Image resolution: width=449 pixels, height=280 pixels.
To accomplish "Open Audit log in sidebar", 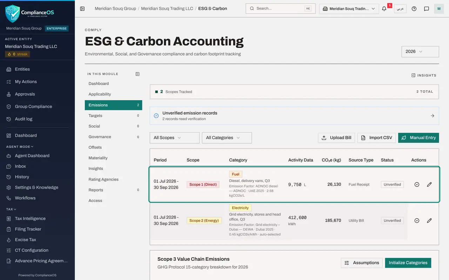I will 37,119.
